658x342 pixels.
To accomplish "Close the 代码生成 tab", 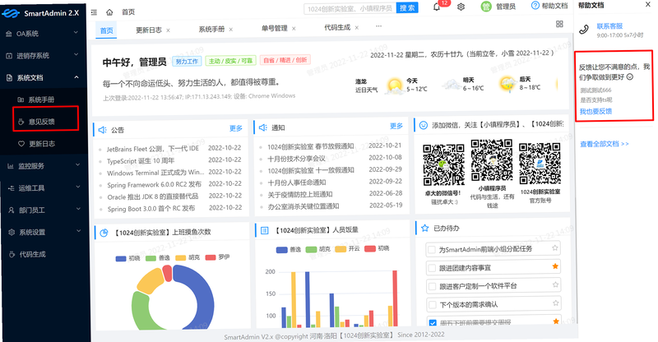I will click(x=357, y=28).
